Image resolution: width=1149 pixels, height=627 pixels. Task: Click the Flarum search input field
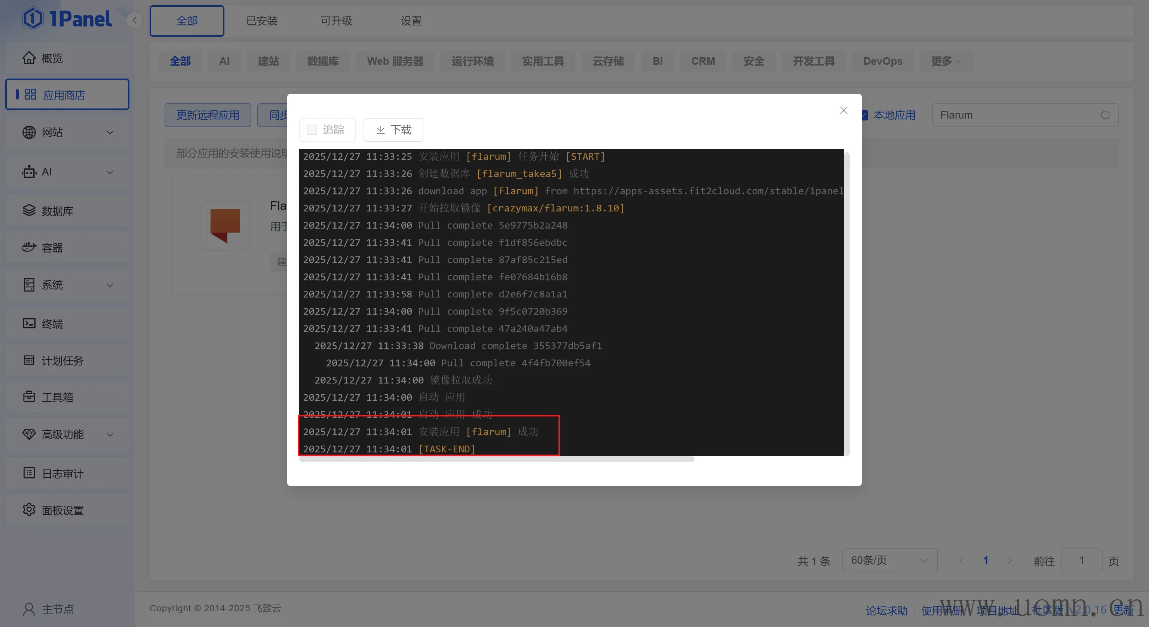coord(1017,115)
